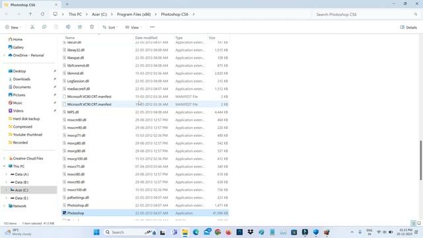Click the Copy icon in toolbar

(x=44, y=27)
